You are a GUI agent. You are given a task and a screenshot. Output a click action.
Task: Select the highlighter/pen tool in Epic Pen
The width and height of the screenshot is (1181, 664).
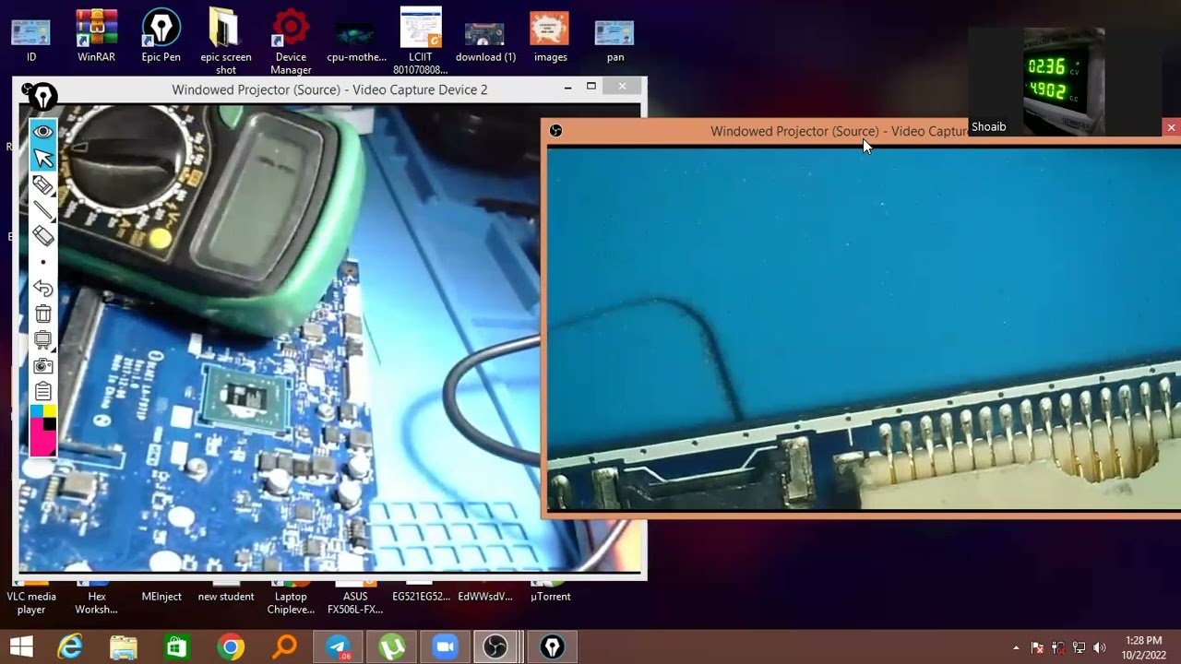coord(42,184)
